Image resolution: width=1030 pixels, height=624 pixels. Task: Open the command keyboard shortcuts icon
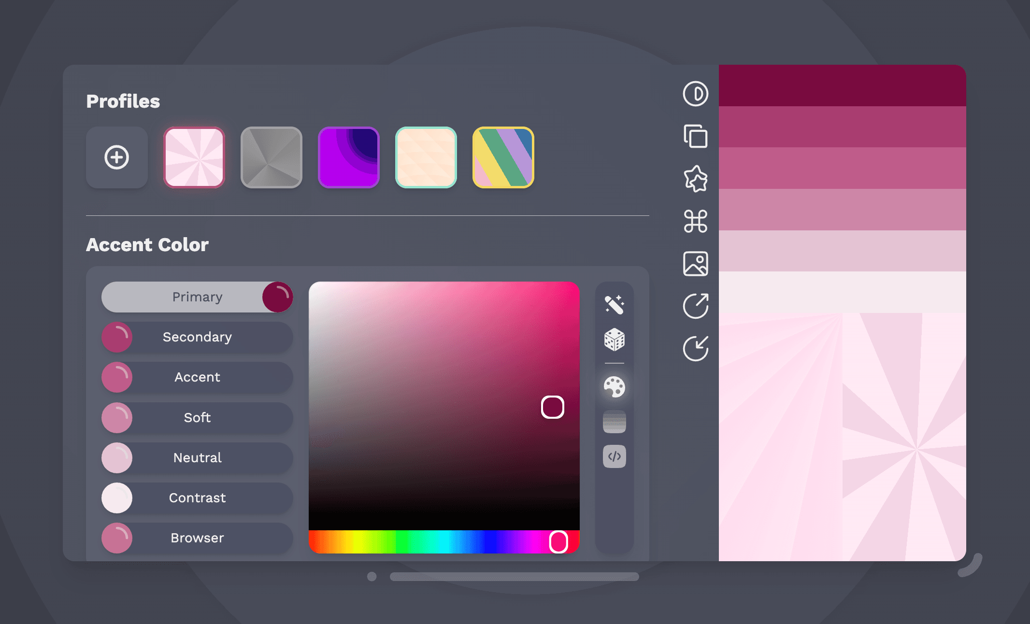pos(695,221)
